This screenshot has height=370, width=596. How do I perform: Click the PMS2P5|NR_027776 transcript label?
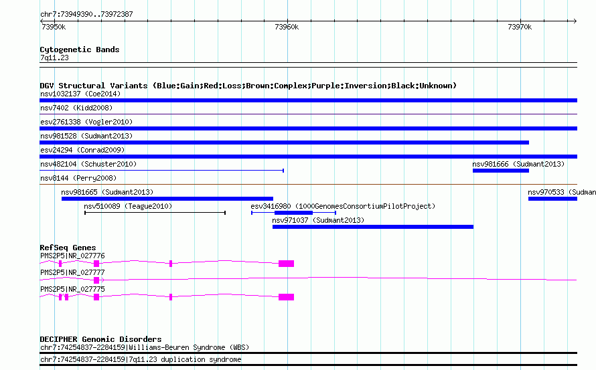[72, 256]
